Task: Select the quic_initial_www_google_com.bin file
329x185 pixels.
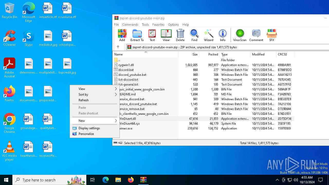Action: (x=204, y=89)
